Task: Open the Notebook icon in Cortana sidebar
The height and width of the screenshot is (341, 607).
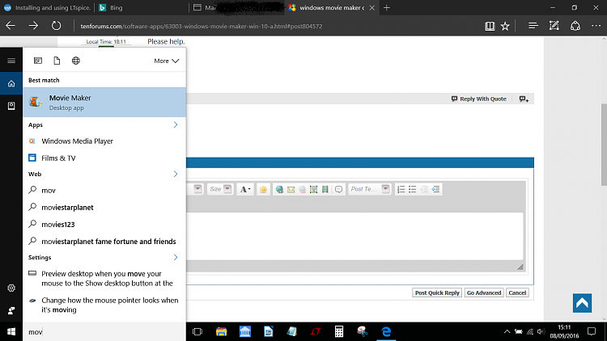Action: click(11, 106)
